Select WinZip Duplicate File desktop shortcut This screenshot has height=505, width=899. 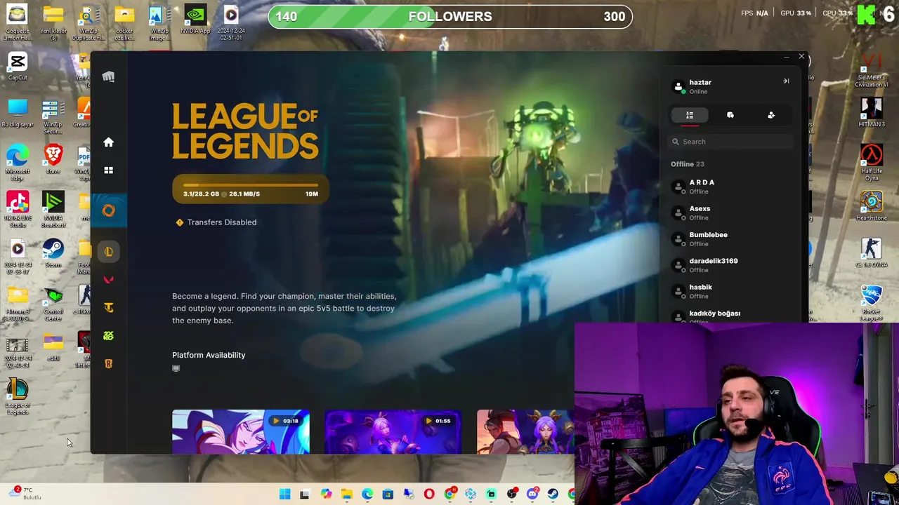click(88, 22)
